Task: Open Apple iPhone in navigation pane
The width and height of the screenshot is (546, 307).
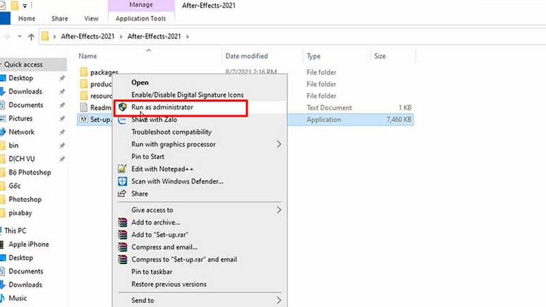Action: [x=29, y=244]
